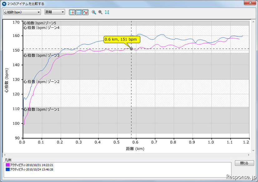The image size is (258, 182).
Task: Click the 170 label on the y-axis
Action: (x=16, y=22)
